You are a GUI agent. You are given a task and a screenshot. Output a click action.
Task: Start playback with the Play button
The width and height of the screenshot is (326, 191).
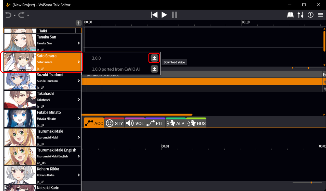click(164, 15)
